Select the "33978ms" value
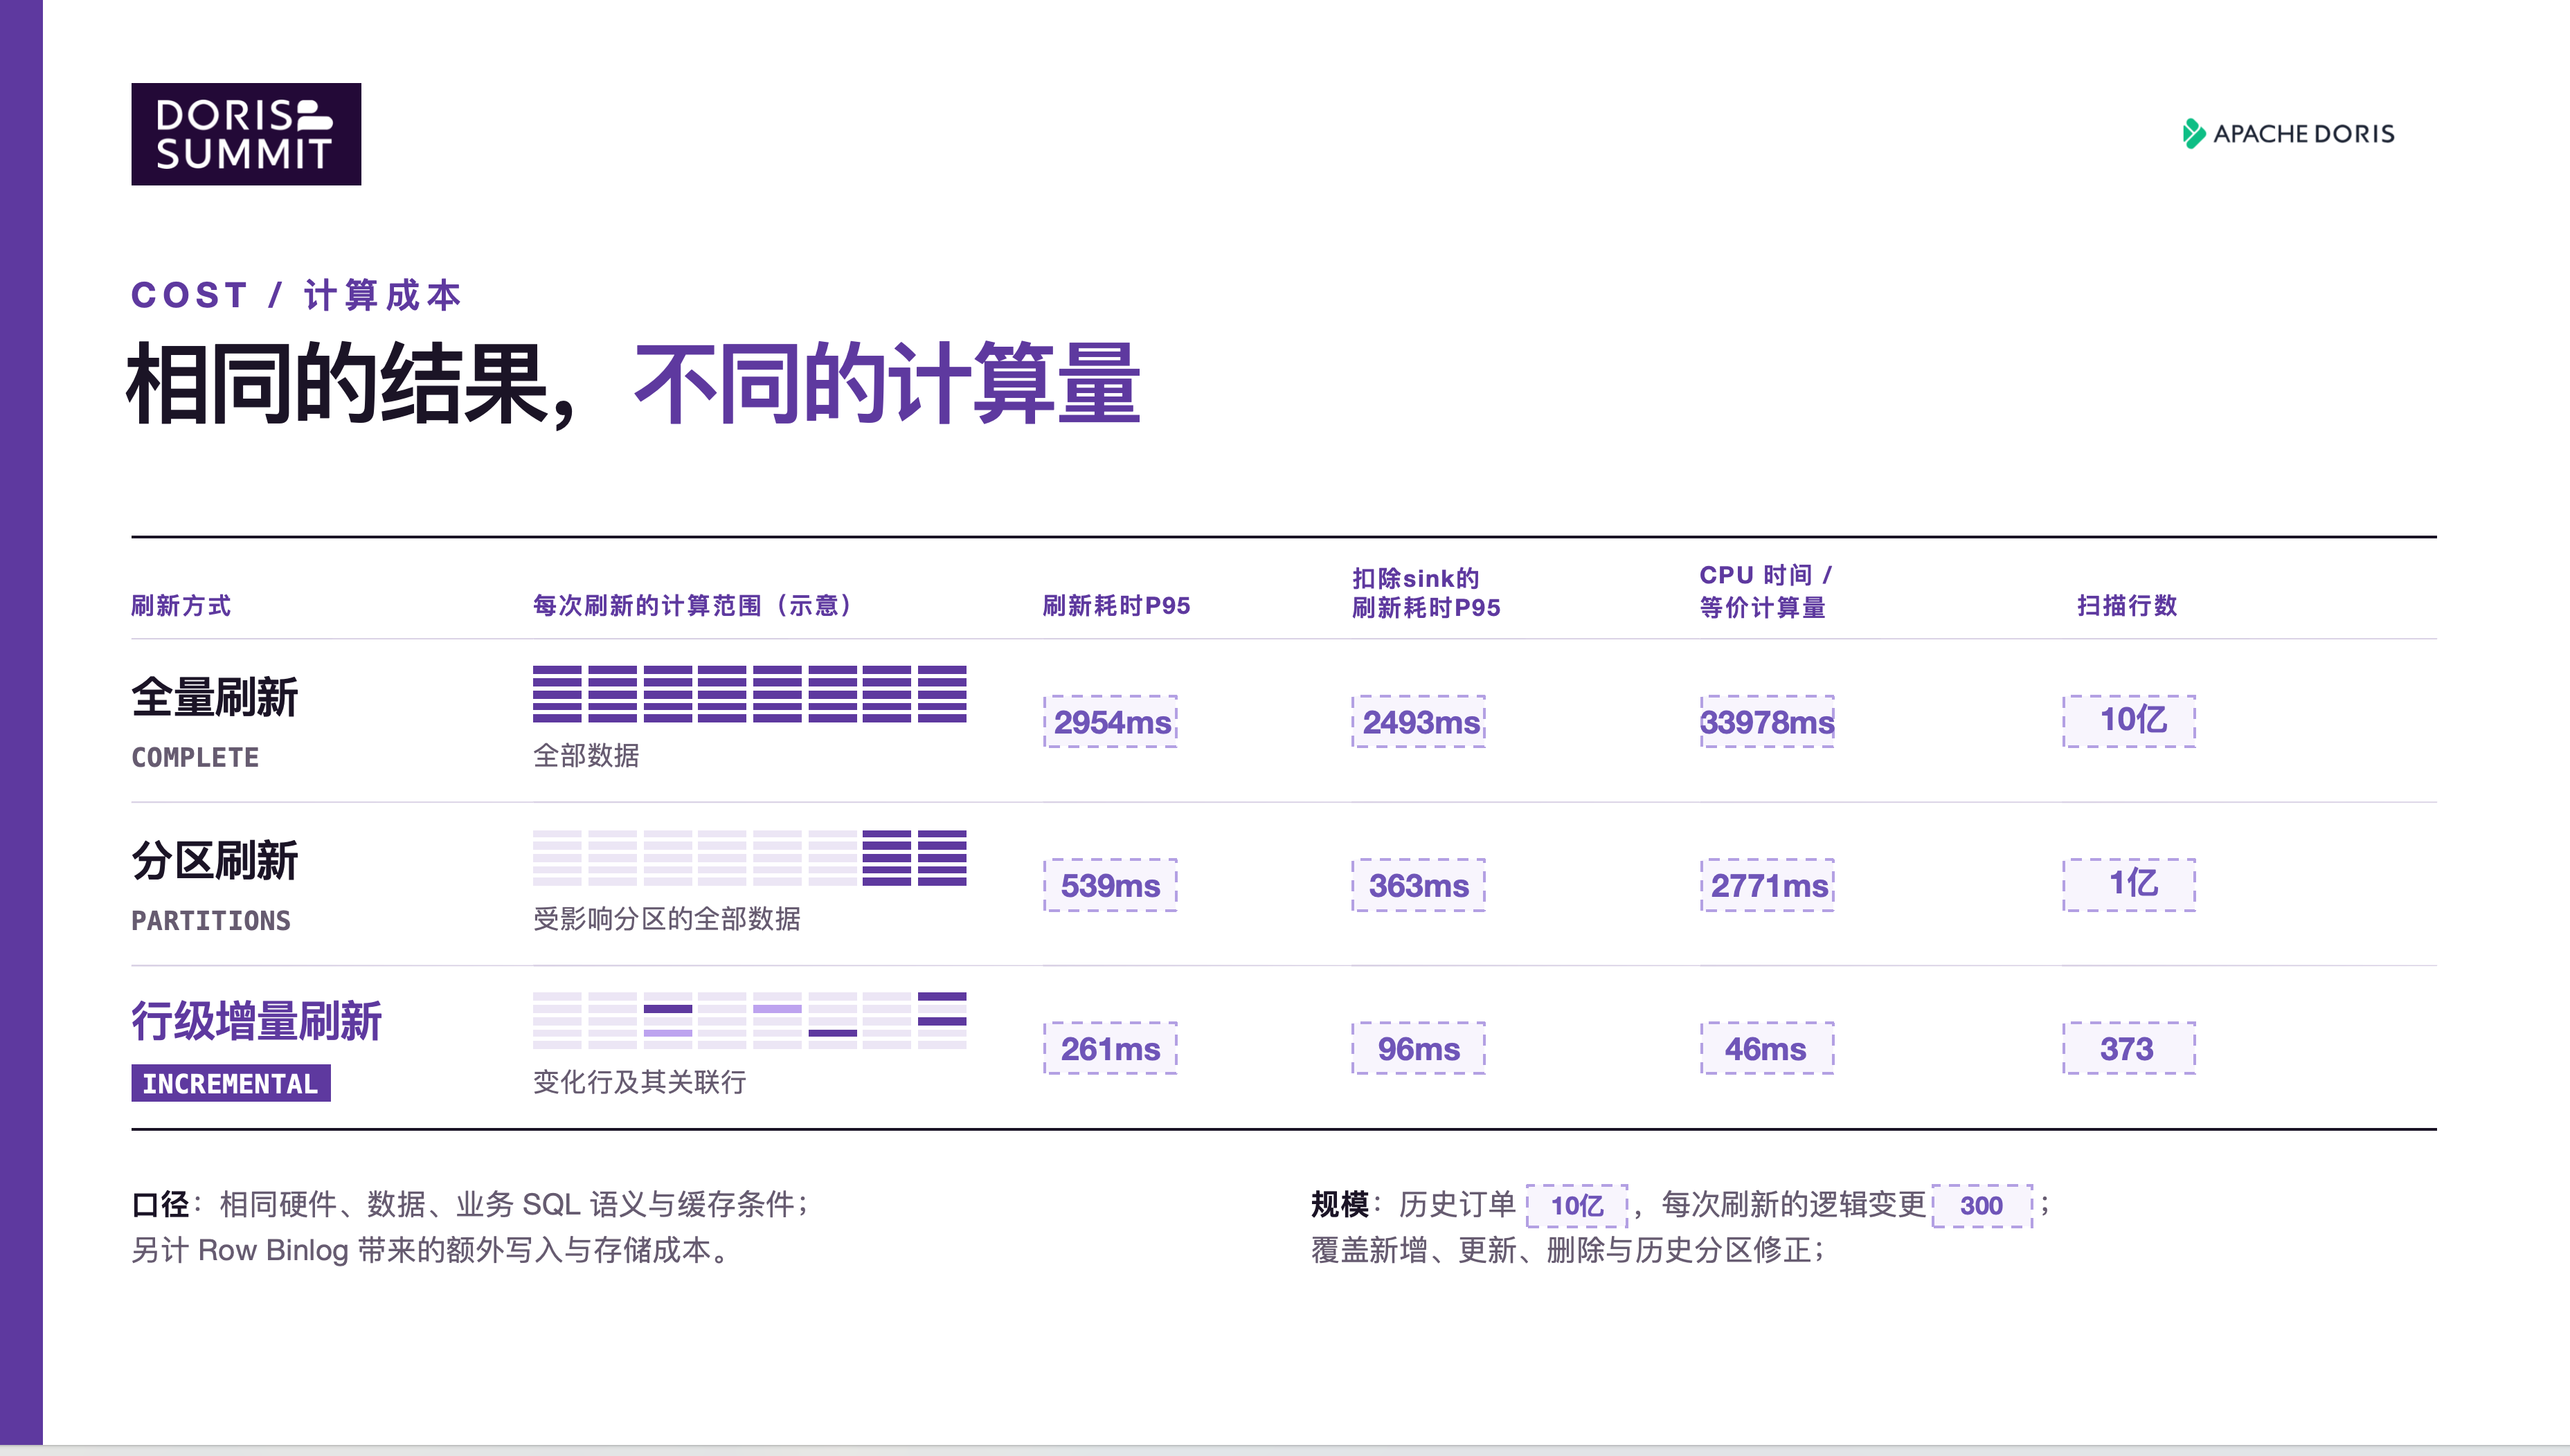Viewport: 2570px width, 1456px height. (x=1767, y=721)
